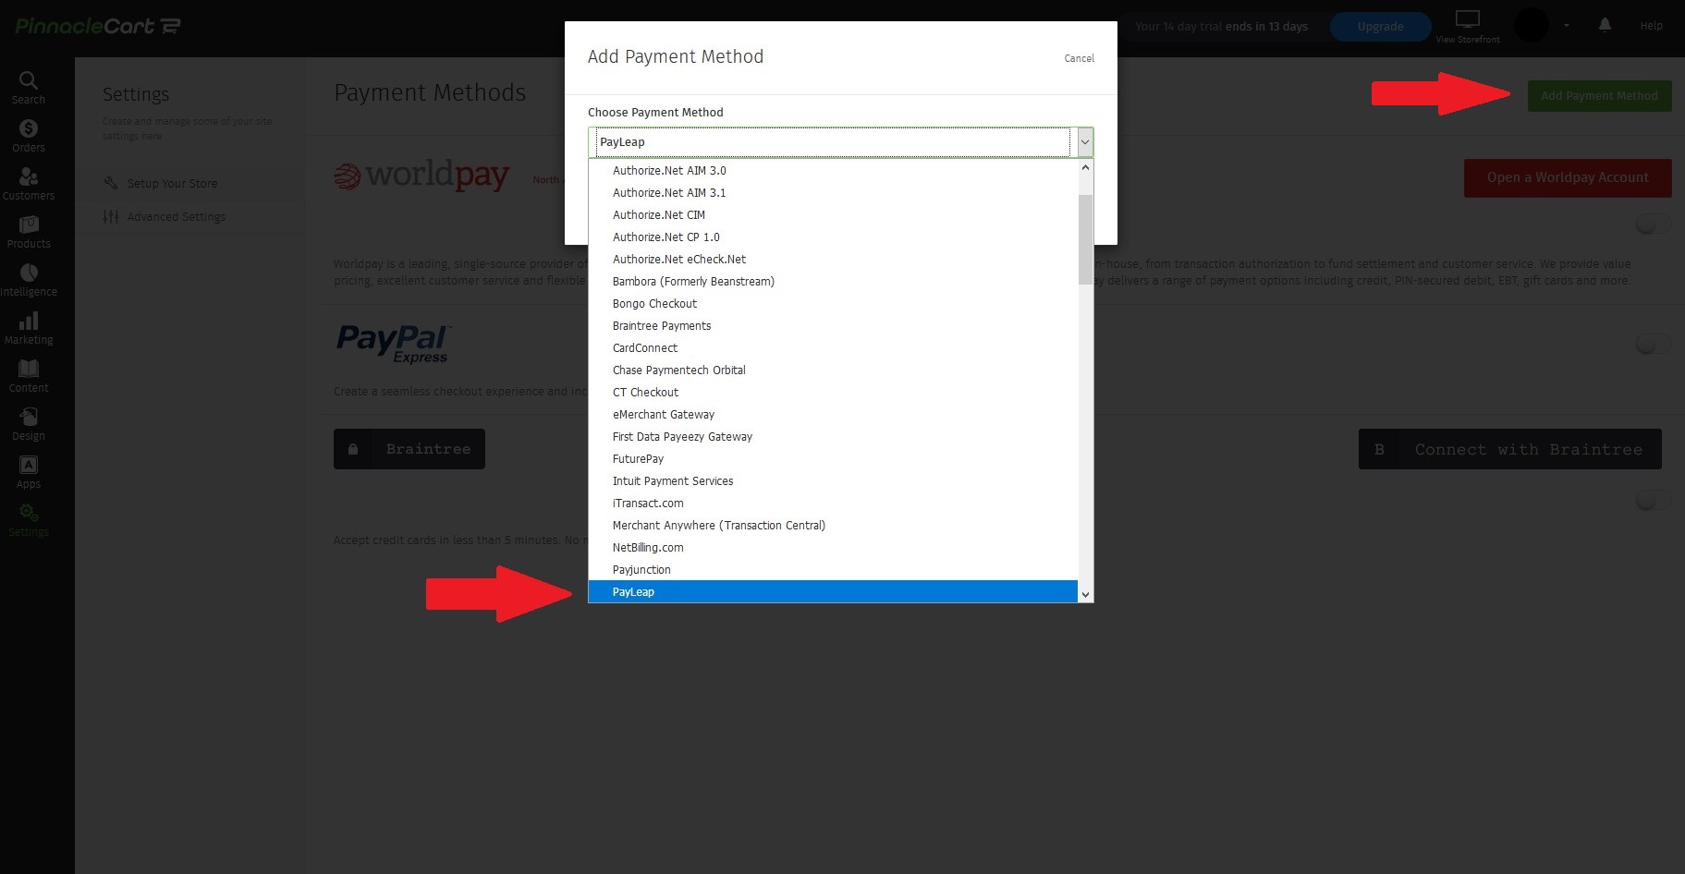Collapse the payment method dropdown arrow
1685x874 pixels.
tap(1085, 142)
